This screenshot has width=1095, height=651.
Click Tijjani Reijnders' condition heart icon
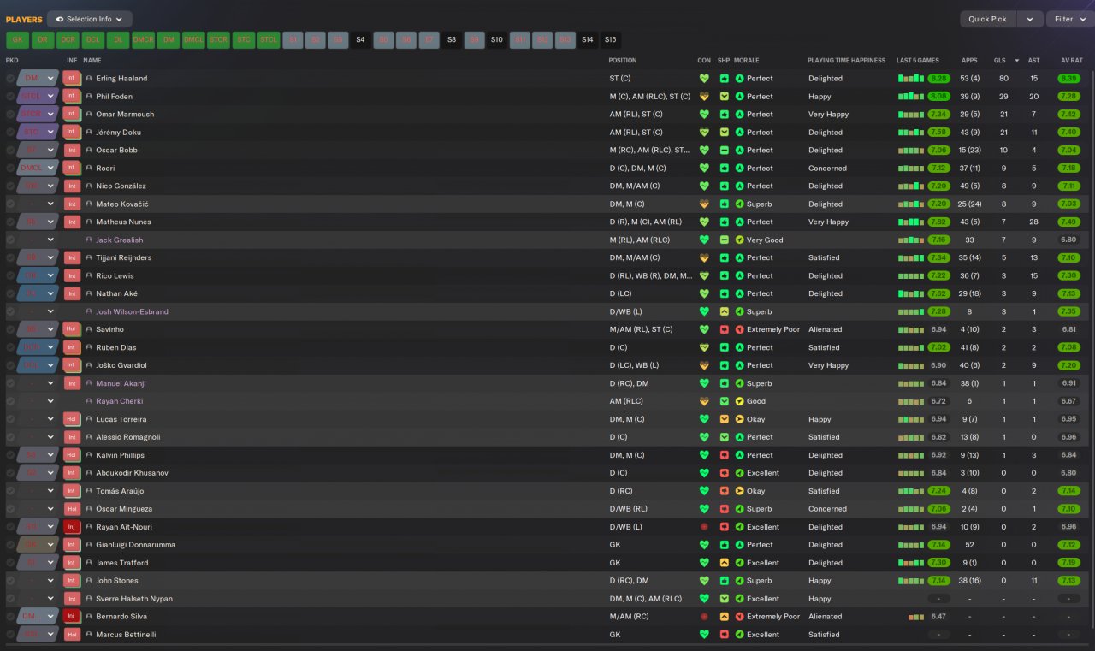coord(704,258)
